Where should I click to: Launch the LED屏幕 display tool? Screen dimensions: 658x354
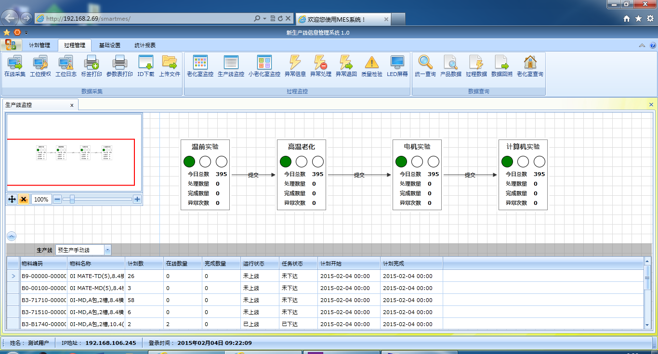[x=397, y=66]
